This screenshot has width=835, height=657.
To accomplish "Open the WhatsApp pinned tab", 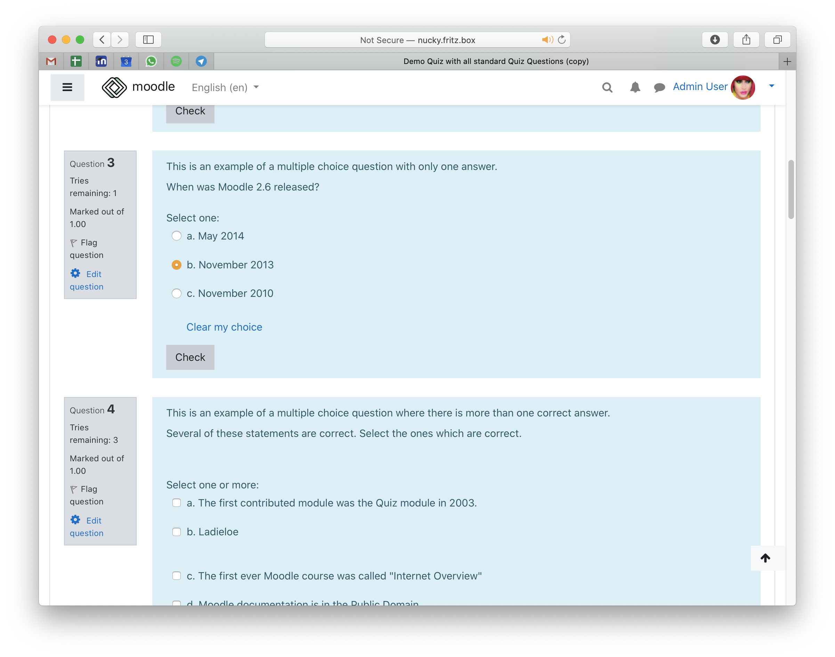I will coord(151,61).
